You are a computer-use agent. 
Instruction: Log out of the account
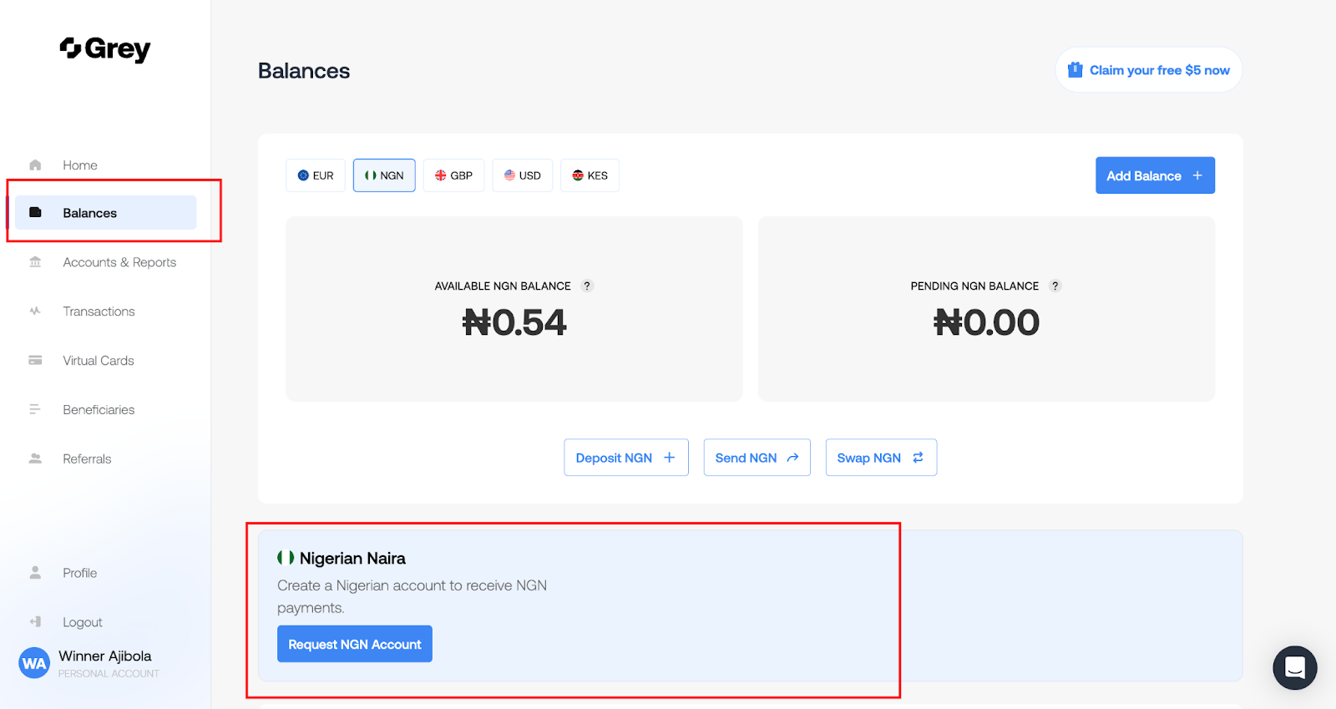pyautogui.click(x=83, y=622)
